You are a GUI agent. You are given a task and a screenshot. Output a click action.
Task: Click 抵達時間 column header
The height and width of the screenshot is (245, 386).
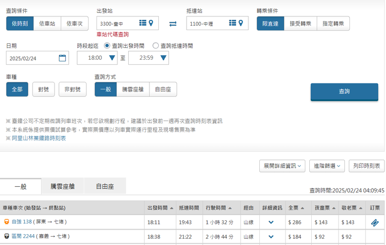pyautogui.click(x=189, y=208)
